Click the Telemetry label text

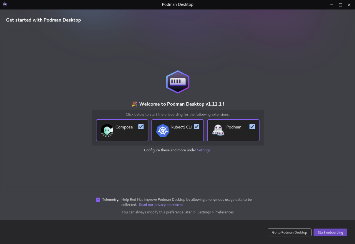pyautogui.click(x=111, y=200)
